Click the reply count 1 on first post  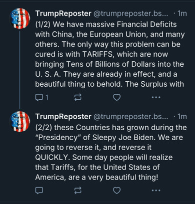47,97
